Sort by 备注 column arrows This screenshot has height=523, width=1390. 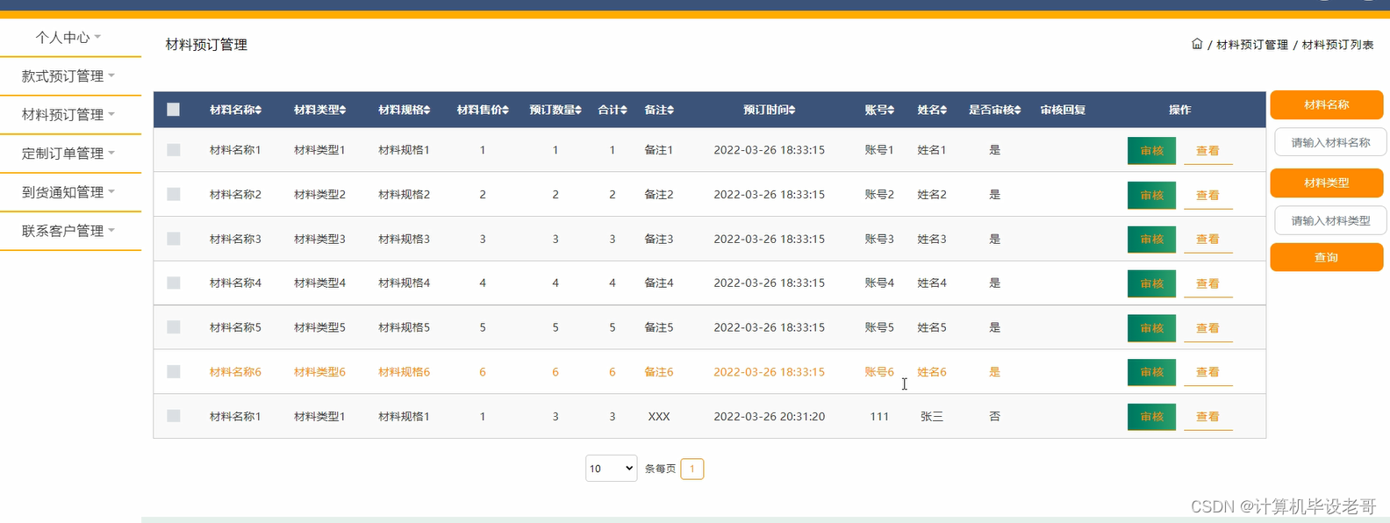tap(670, 111)
